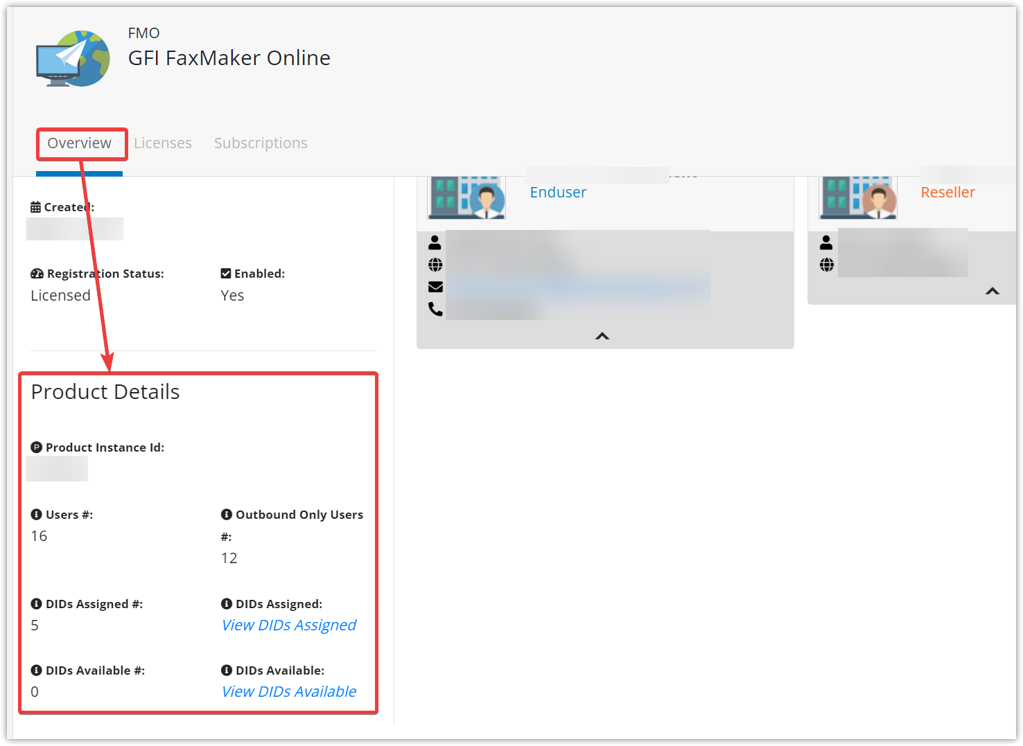Click the Product Instance Id icon
This screenshot has height=746, width=1023.
coord(37,447)
